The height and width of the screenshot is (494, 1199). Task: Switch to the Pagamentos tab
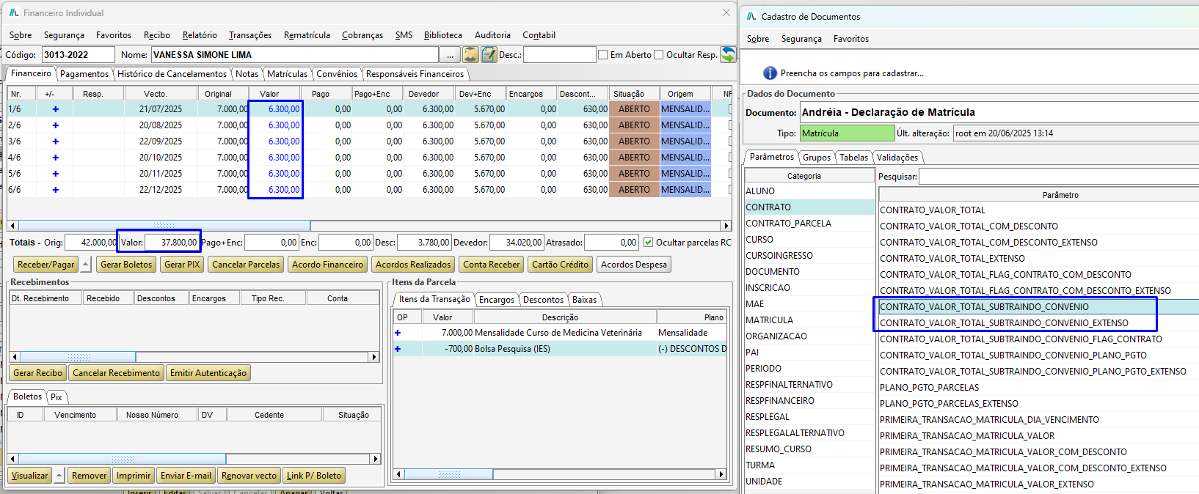click(84, 74)
